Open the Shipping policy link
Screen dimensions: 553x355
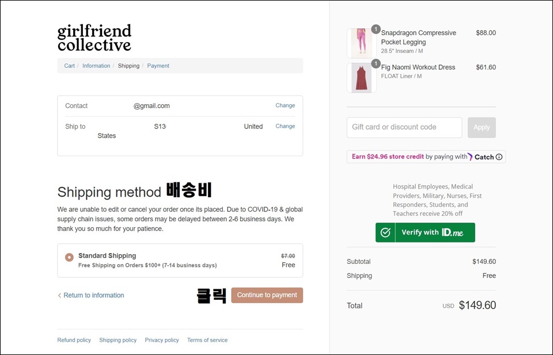point(118,340)
